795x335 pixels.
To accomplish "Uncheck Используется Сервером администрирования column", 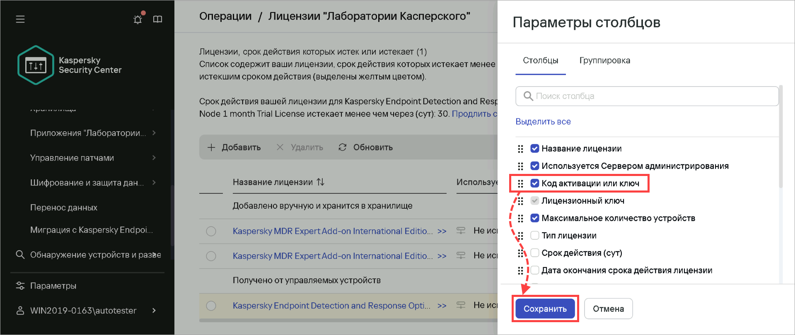I will 535,166.
